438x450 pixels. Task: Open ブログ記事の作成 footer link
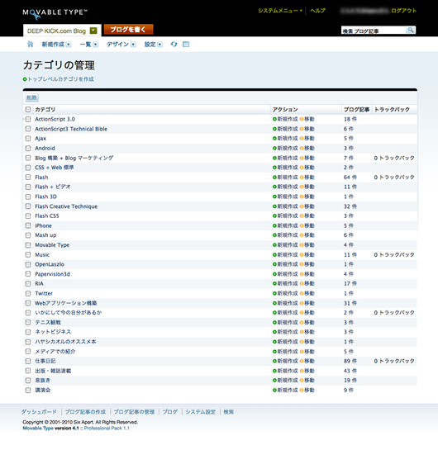85,412
